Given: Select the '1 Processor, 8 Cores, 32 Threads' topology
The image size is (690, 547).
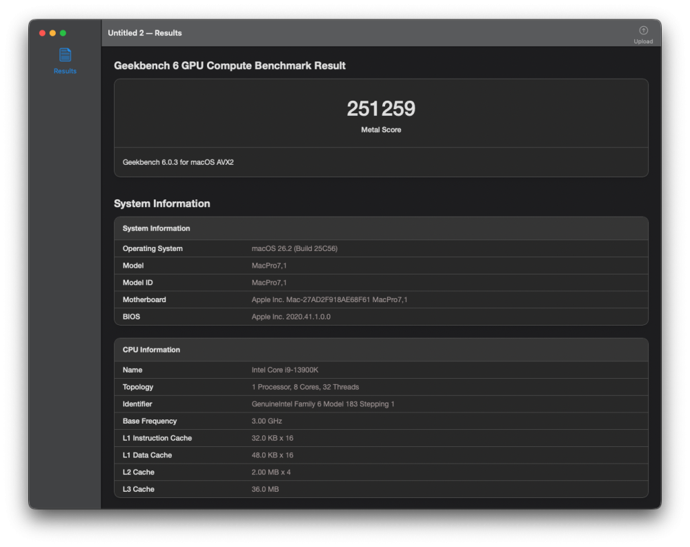Looking at the screenshot, I should [x=305, y=387].
